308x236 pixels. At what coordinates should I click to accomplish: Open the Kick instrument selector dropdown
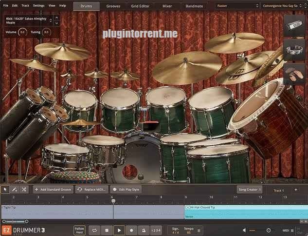pyautogui.click(x=29, y=20)
